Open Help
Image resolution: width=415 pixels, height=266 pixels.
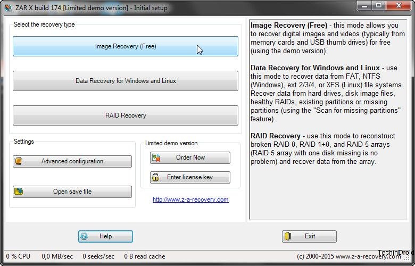point(105,236)
